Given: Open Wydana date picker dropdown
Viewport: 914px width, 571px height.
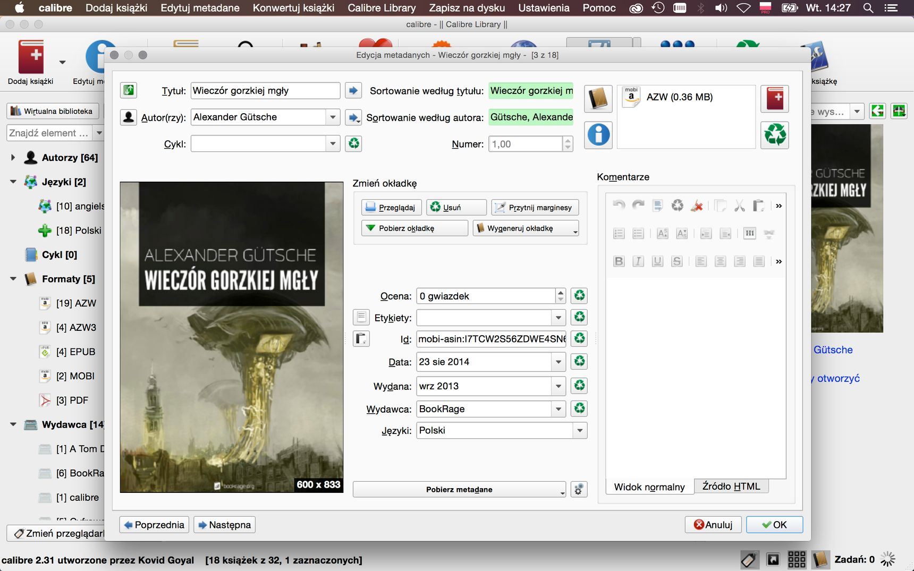Looking at the screenshot, I should (x=558, y=386).
